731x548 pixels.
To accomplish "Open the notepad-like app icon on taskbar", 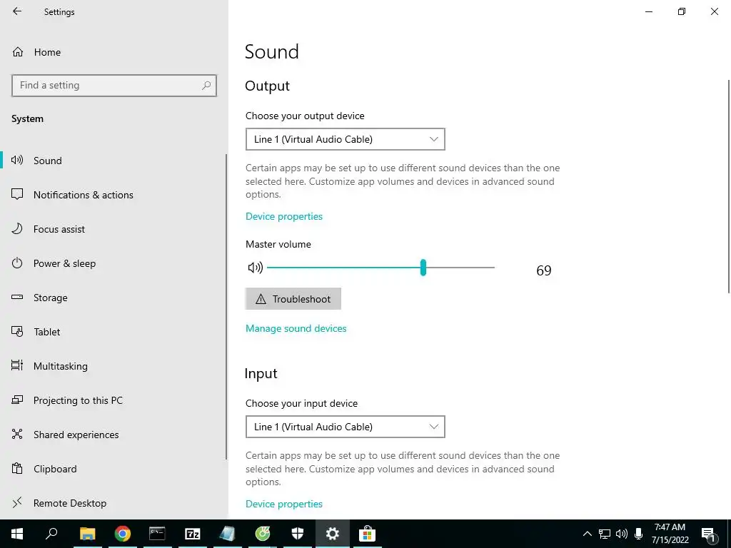I will pyautogui.click(x=227, y=534).
